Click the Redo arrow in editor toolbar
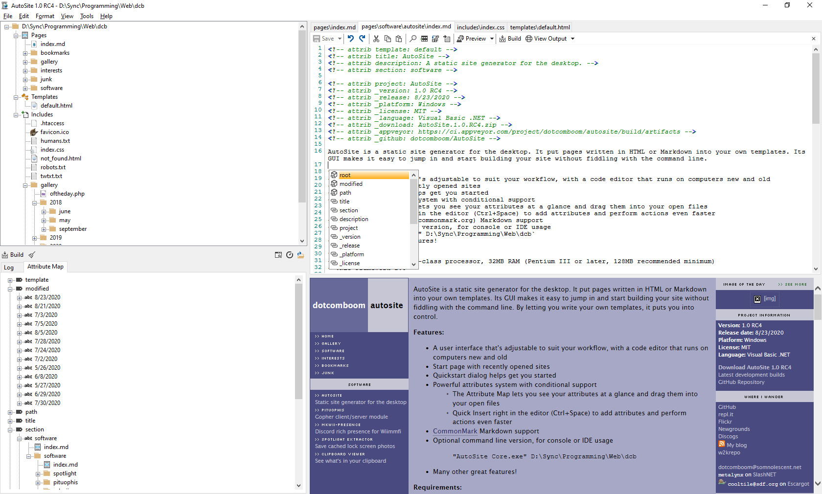The image size is (822, 494). (362, 39)
